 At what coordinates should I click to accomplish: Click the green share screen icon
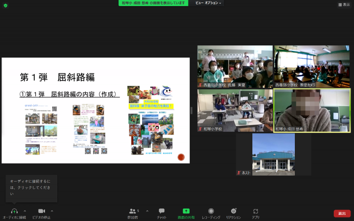point(186,211)
